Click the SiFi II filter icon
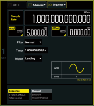Image resolution: width=94 pixels, height=106 pixels. pyautogui.click(x=10, y=5)
